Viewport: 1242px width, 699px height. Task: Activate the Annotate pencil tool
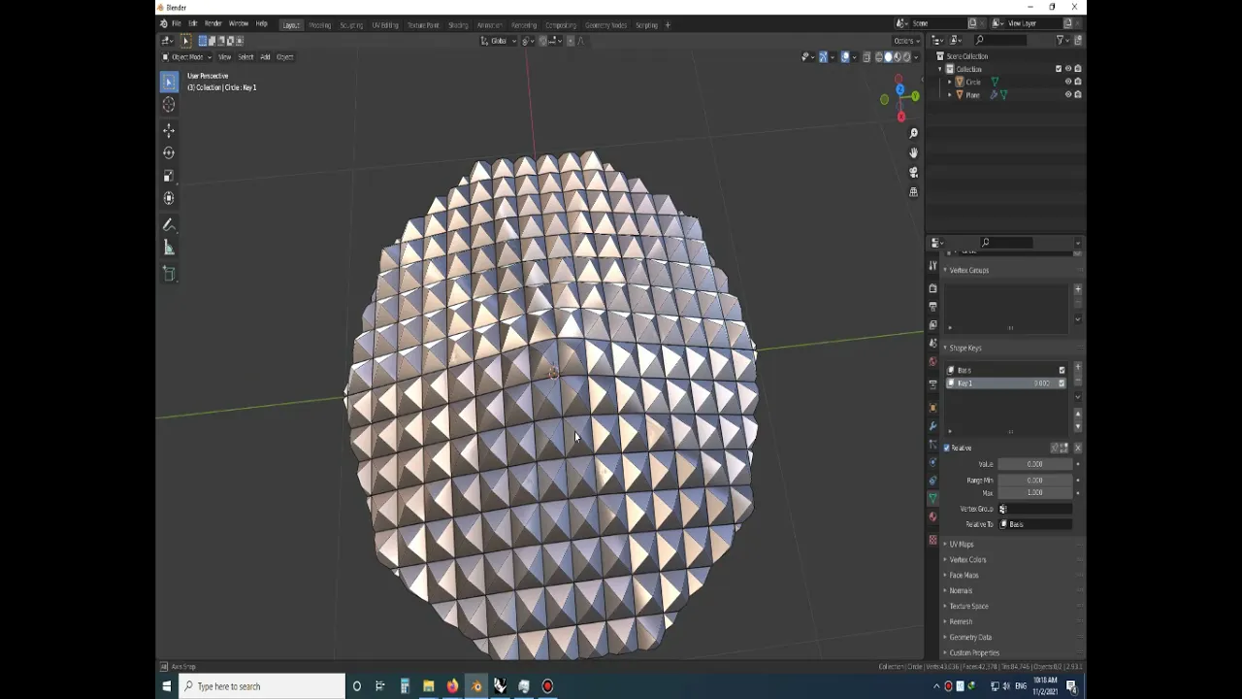[x=169, y=225]
